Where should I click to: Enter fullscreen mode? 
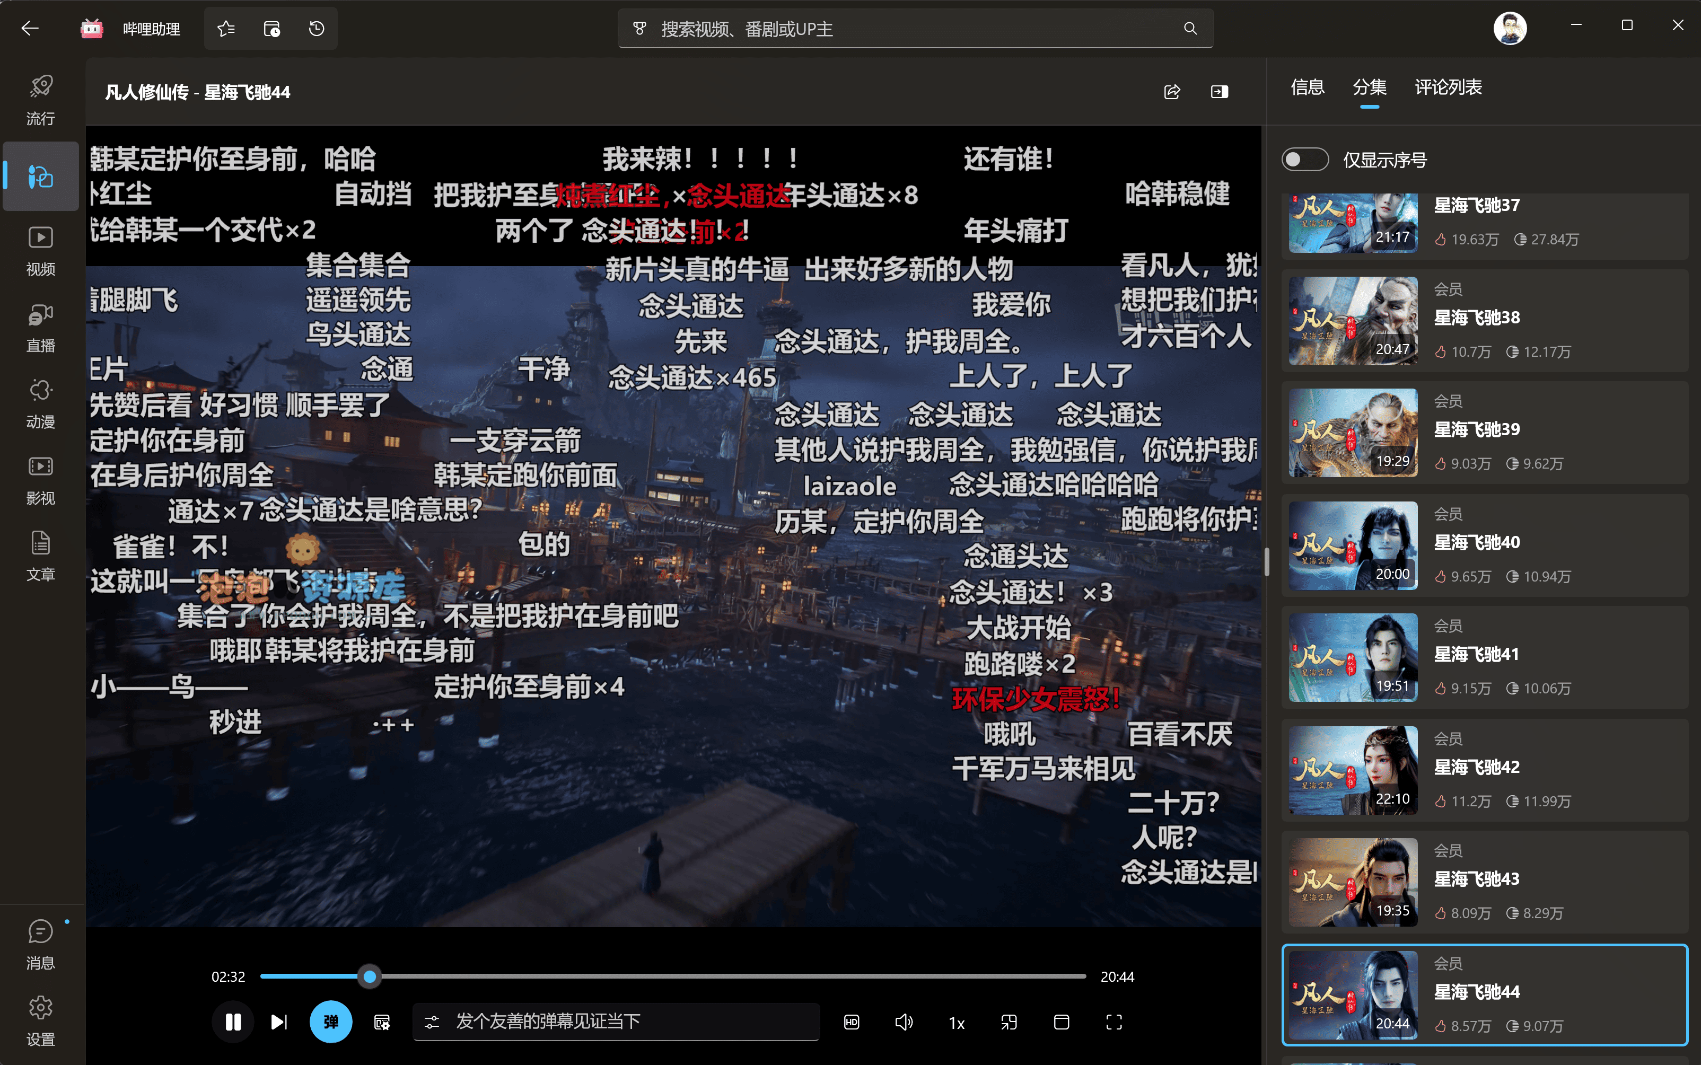1113,1022
